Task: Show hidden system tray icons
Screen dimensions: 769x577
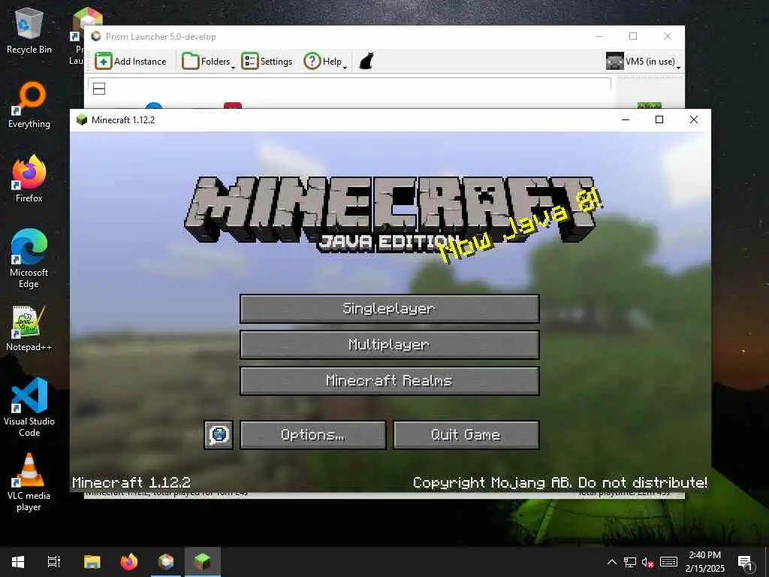Action: coord(612,562)
